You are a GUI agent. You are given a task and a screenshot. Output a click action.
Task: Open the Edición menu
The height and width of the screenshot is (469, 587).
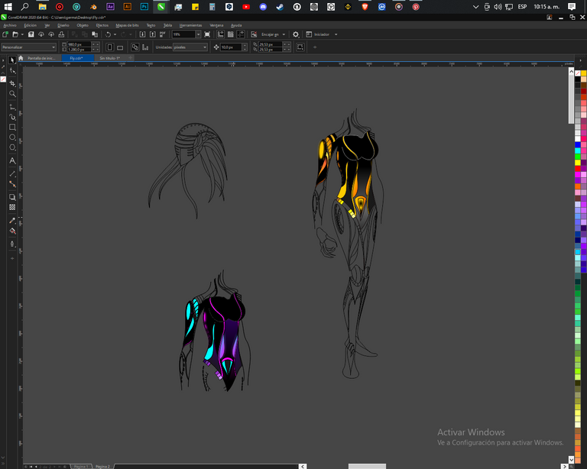tap(30, 25)
